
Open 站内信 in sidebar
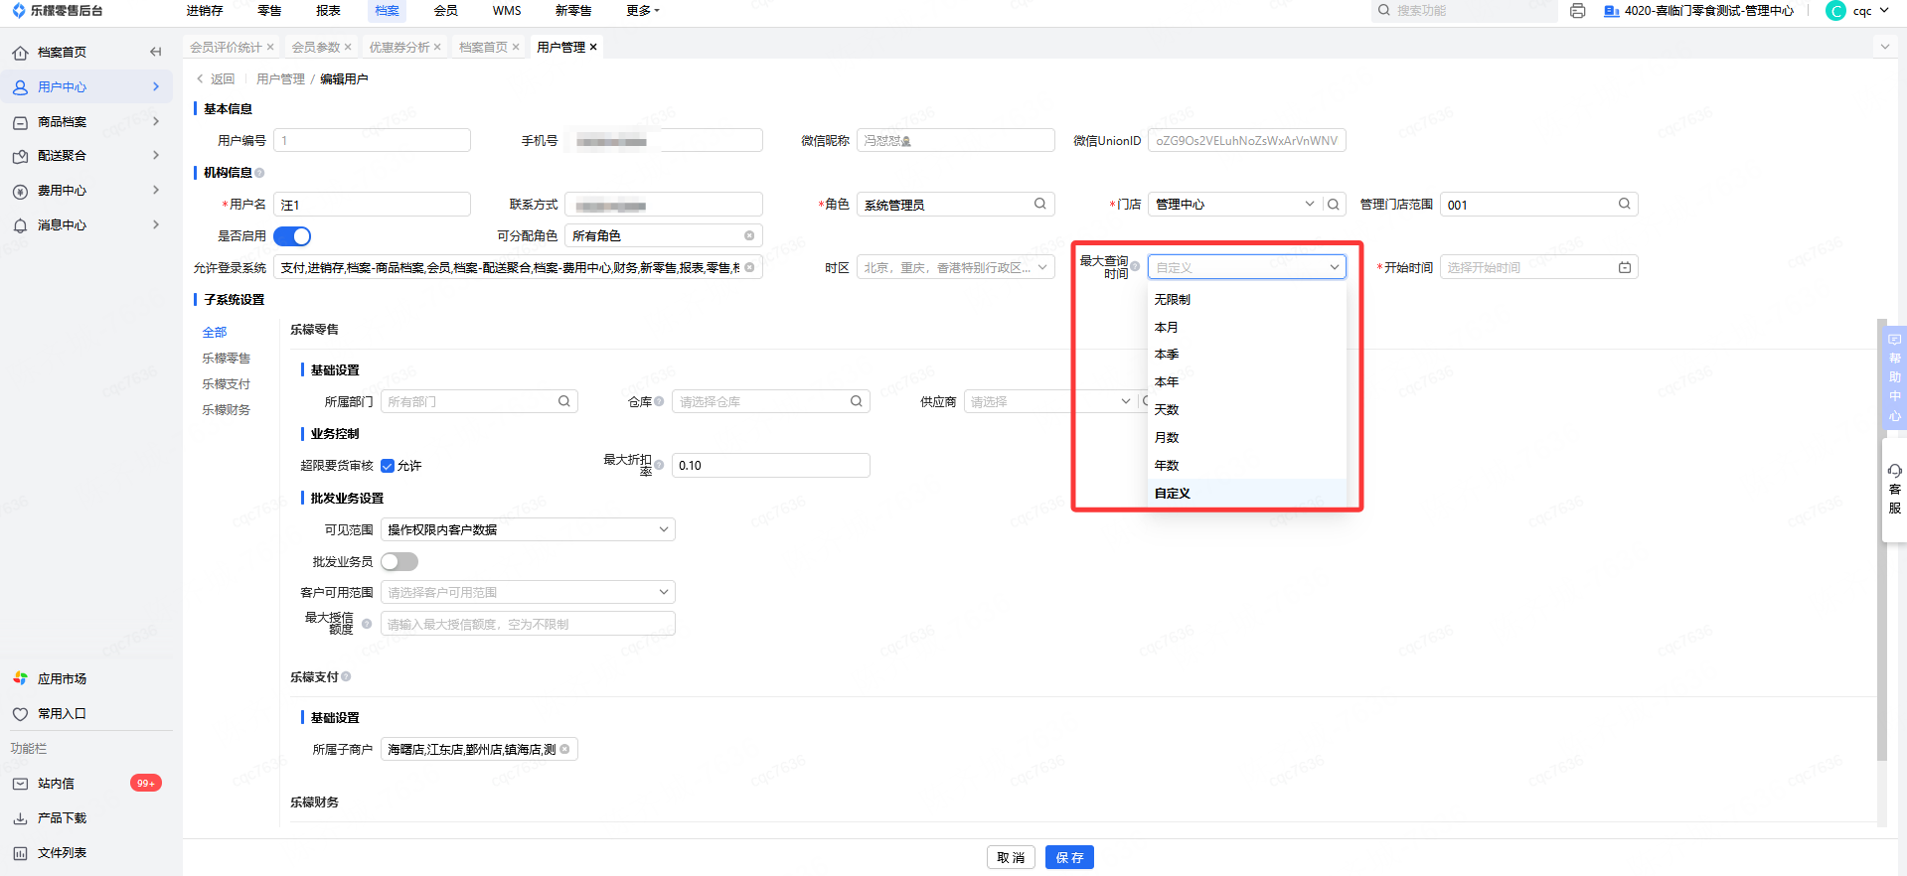point(56,784)
